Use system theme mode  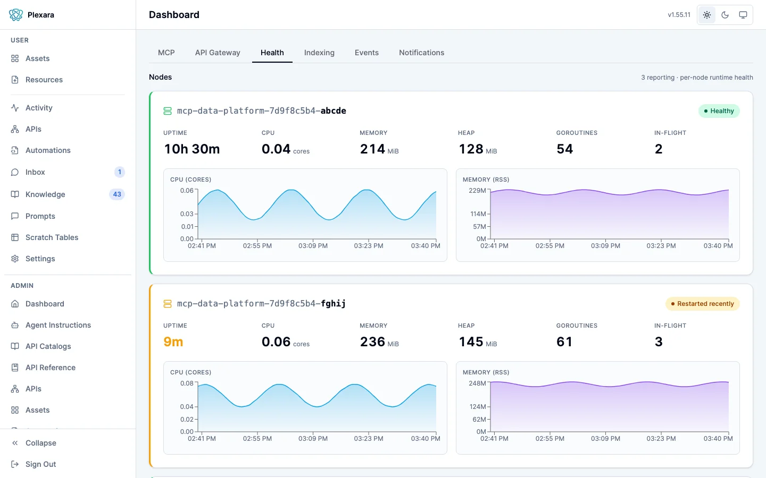point(743,15)
